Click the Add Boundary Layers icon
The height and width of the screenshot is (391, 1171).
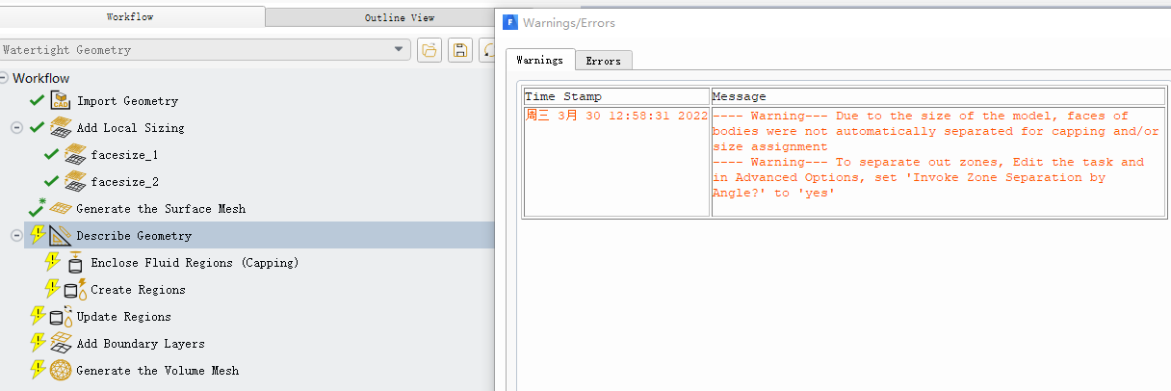(x=62, y=343)
